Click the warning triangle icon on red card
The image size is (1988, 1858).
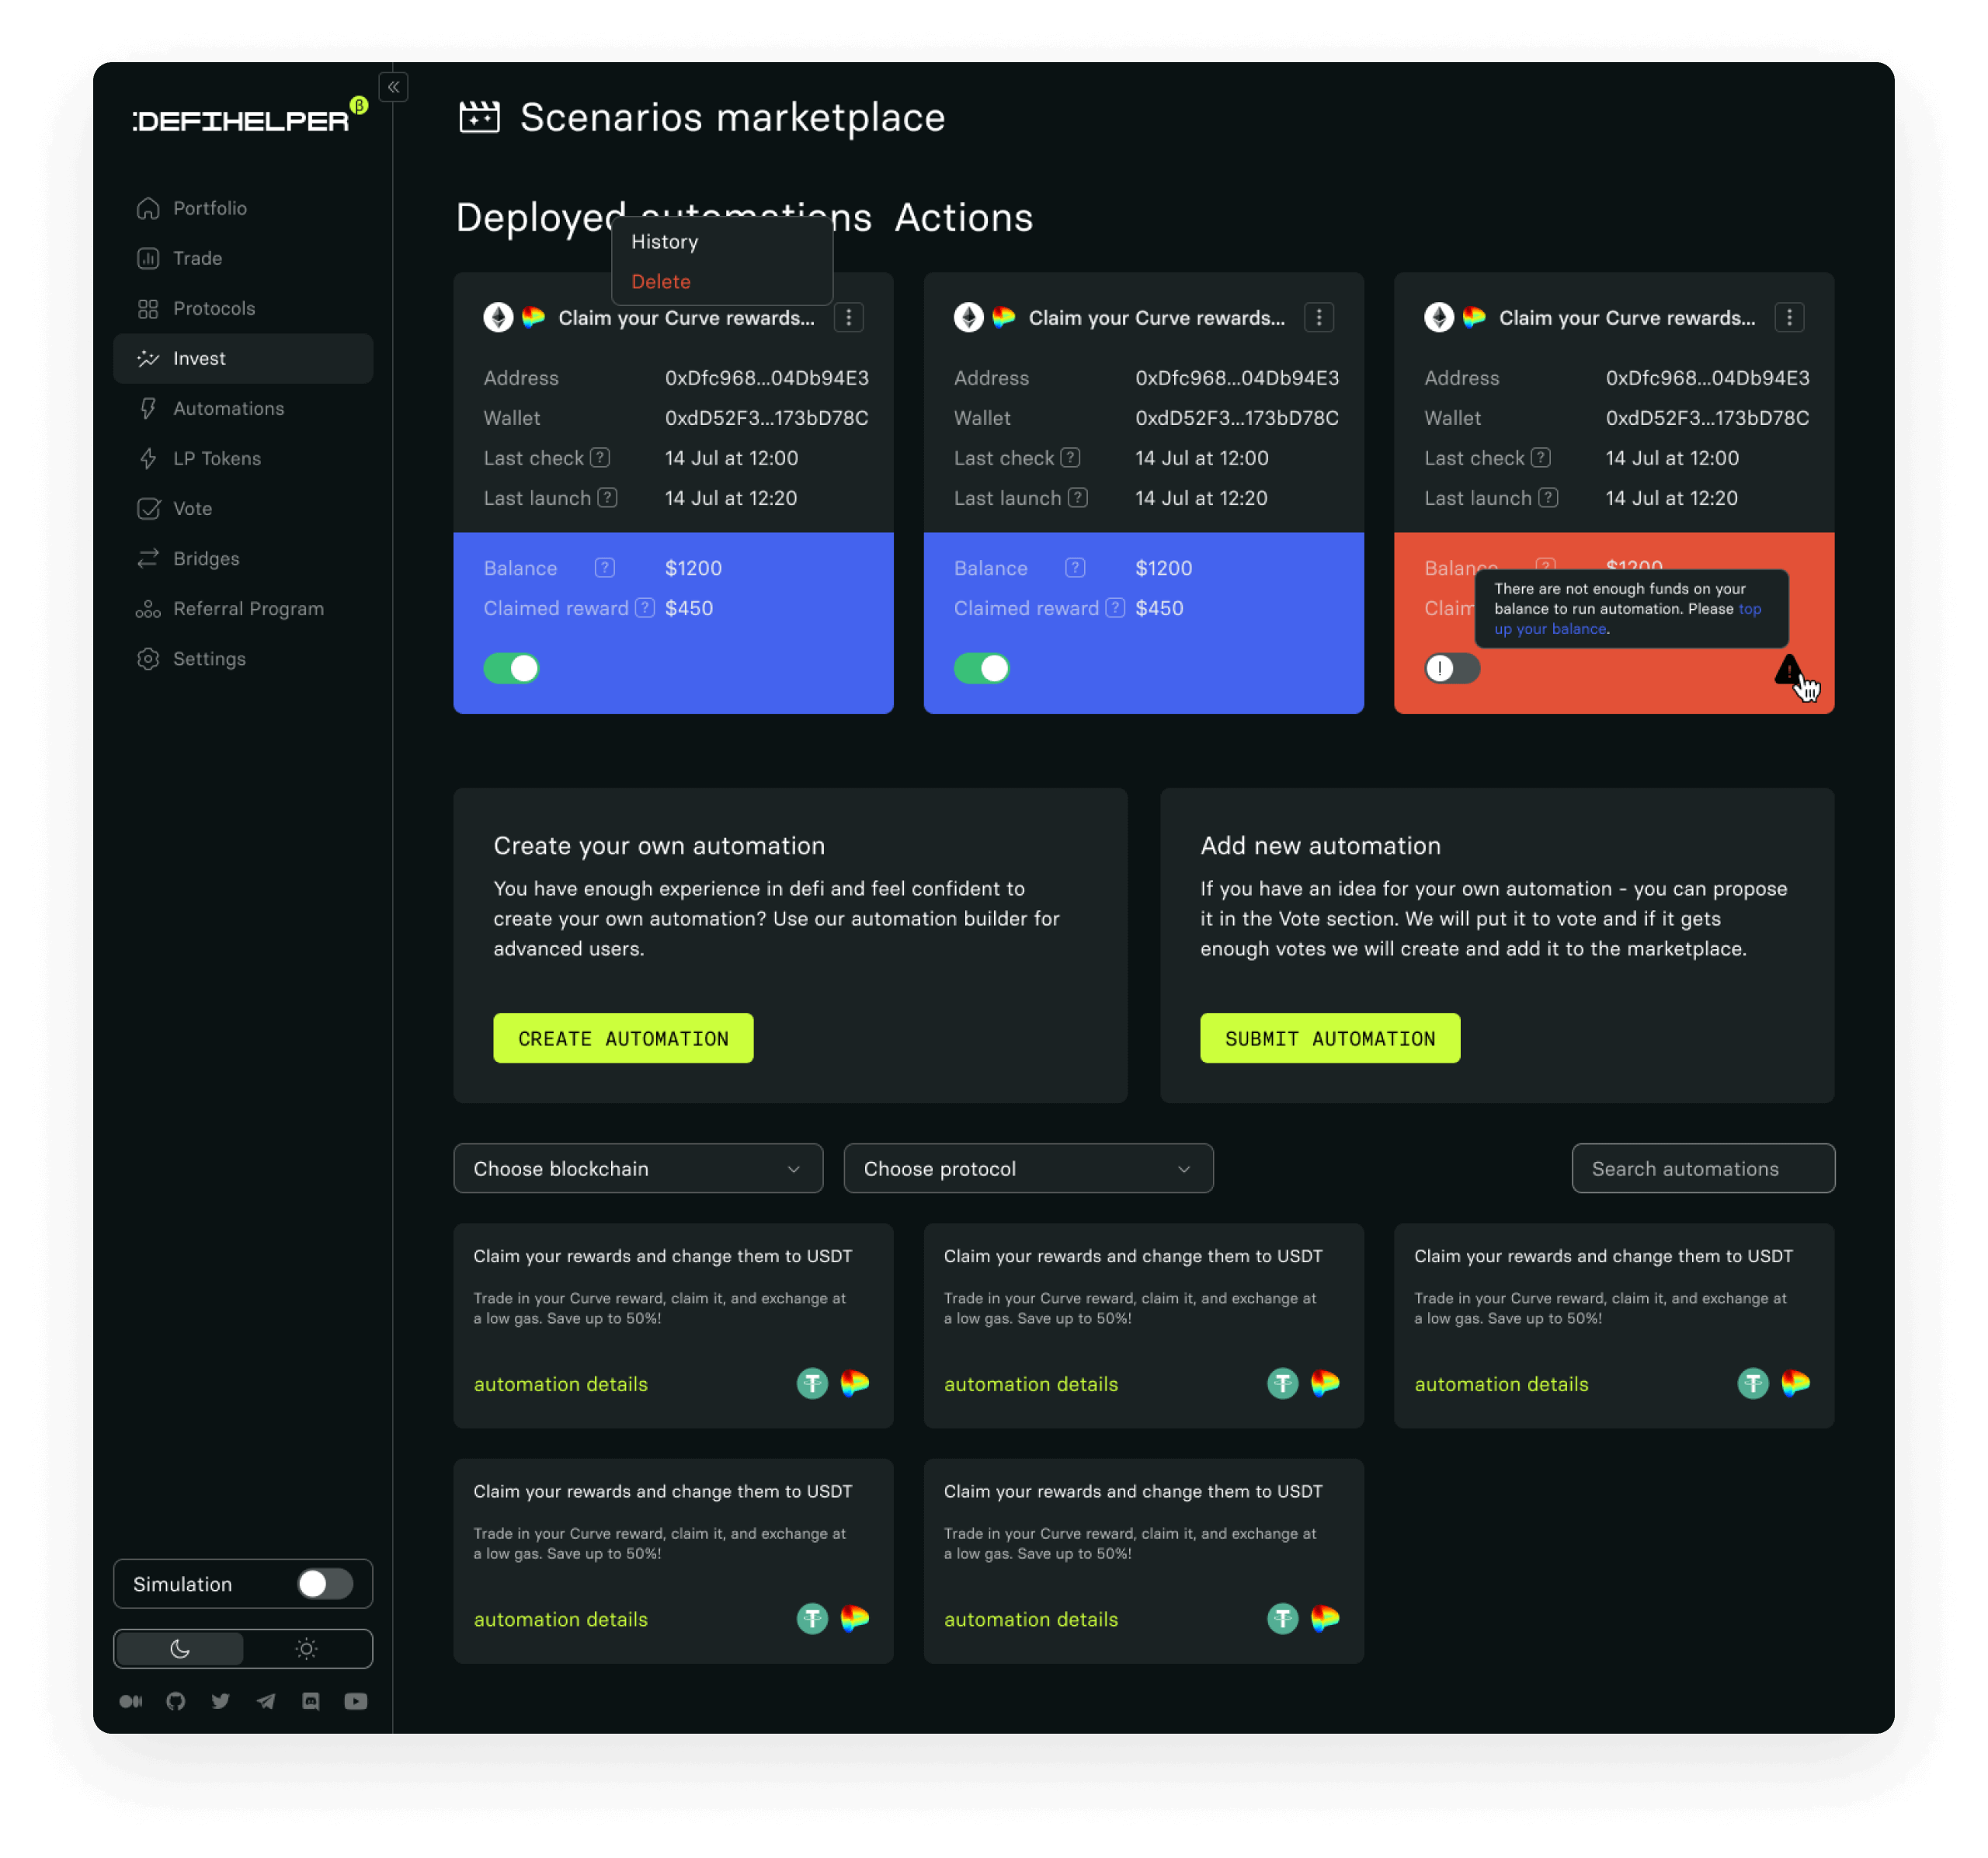pos(1789,670)
